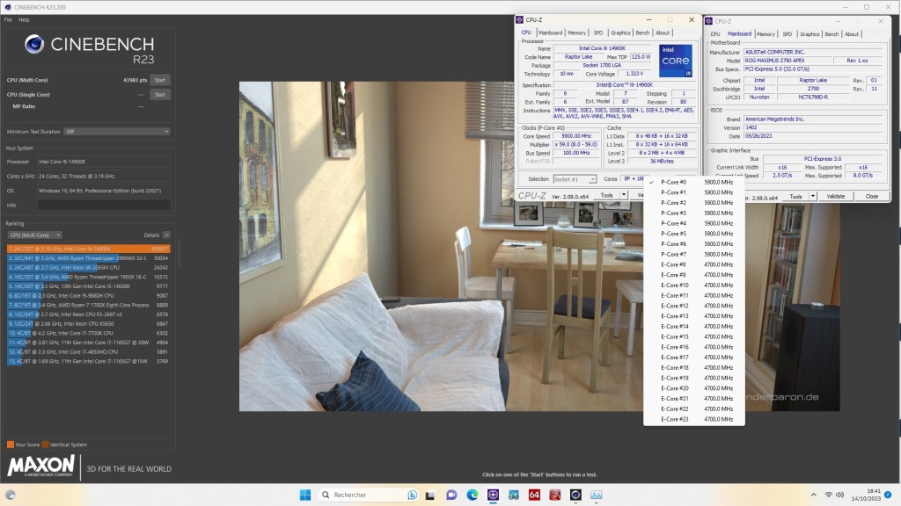Open the Chat app from taskbar

point(451,495)
